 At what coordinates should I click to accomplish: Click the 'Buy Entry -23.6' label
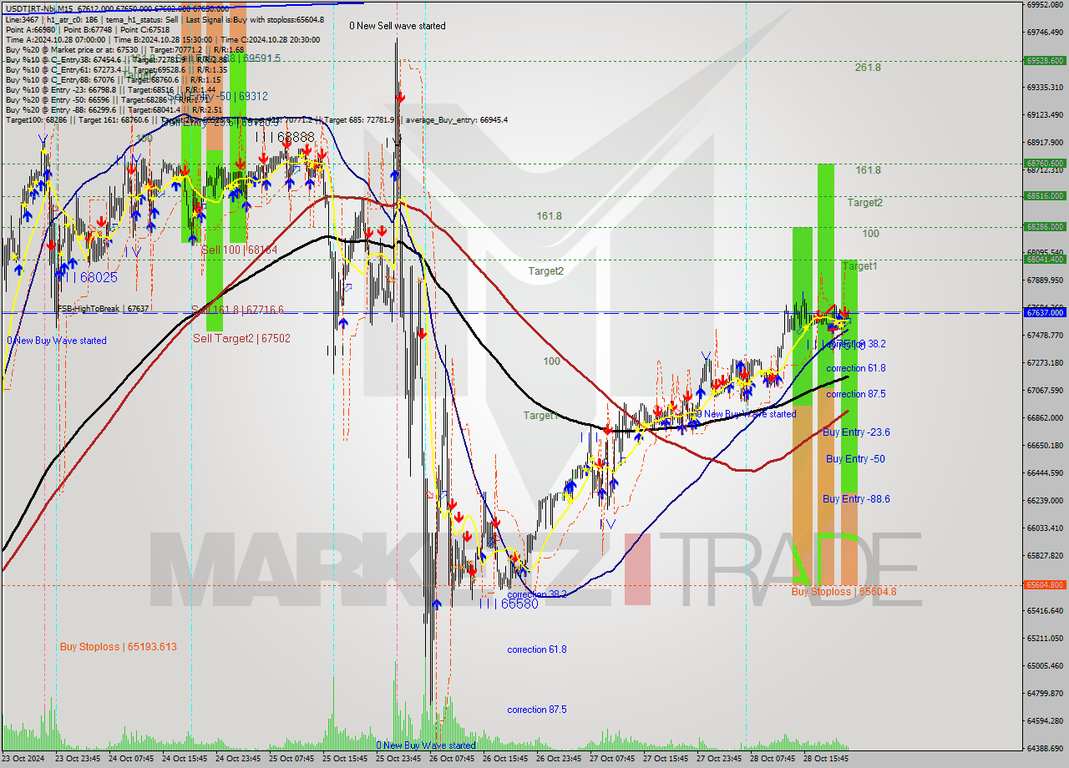856,432
